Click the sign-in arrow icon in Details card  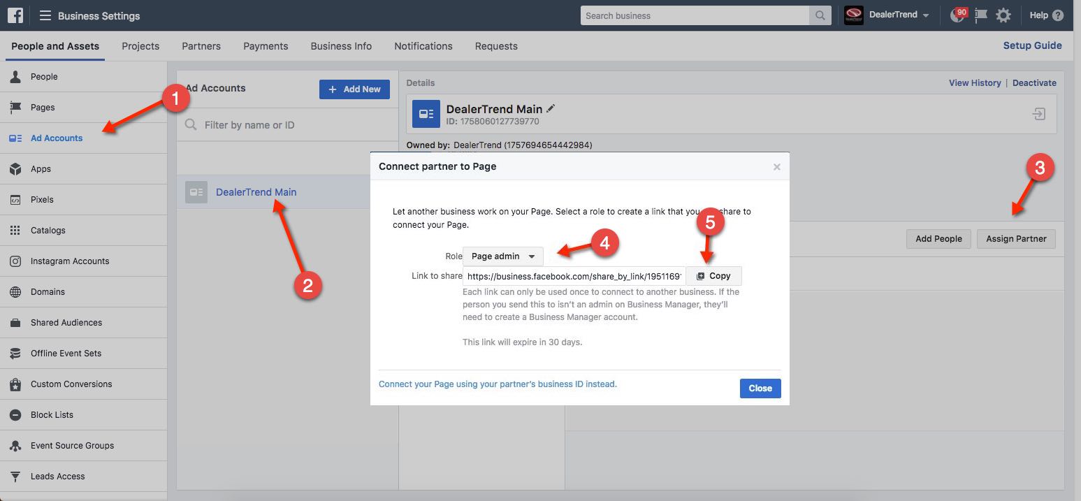(1039, 114)
